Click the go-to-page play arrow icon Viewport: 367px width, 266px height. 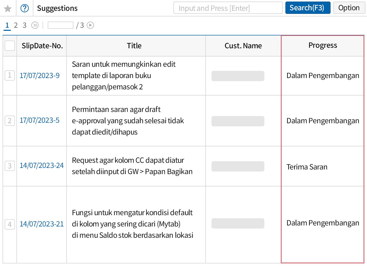tap(90, 25)
